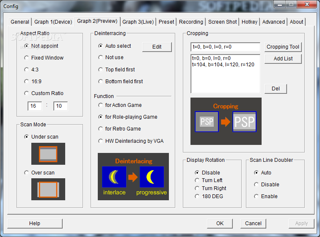
Task: Click the Add List button
Action: tap(283, 59)
